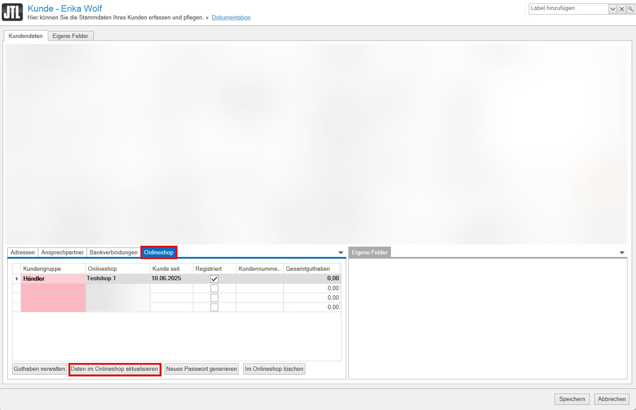Click the pink Händler Kundengruppe cell
Image resolution: width=636 pixels, height=410 pixels.
tap(53, 279)
